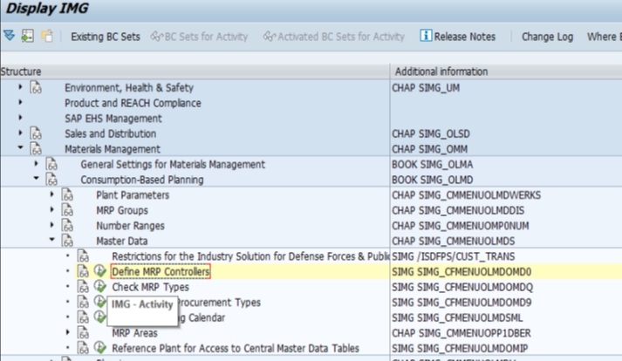
Task: Open documentation icon for Plant Parameters
Action: (x=67, y=194)
